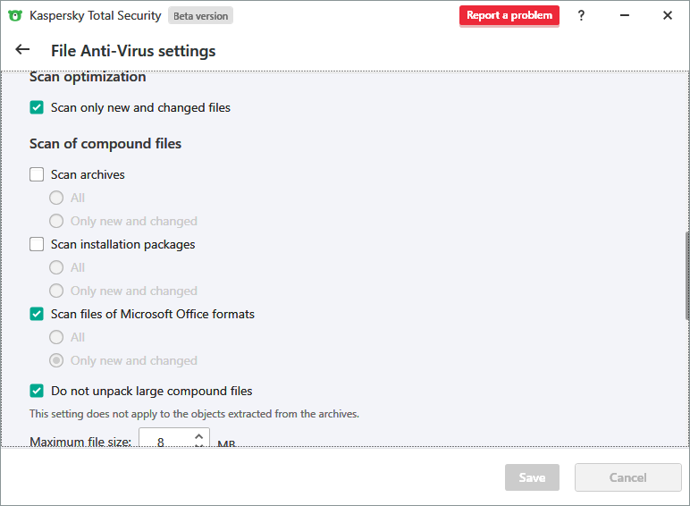This screenshot has height=506, width=690.
Task: Toggle Do not unpack large compound files
Action: click(x=37, y=392)
